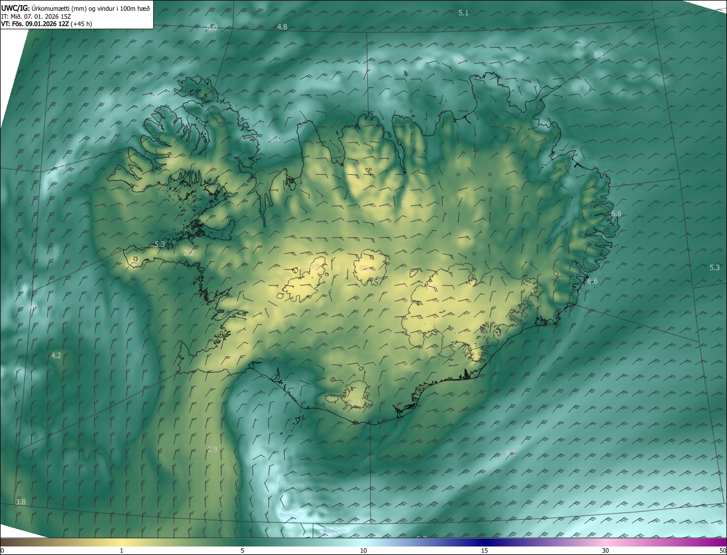Click the 3.8 value label on the map

coord(20,502)
